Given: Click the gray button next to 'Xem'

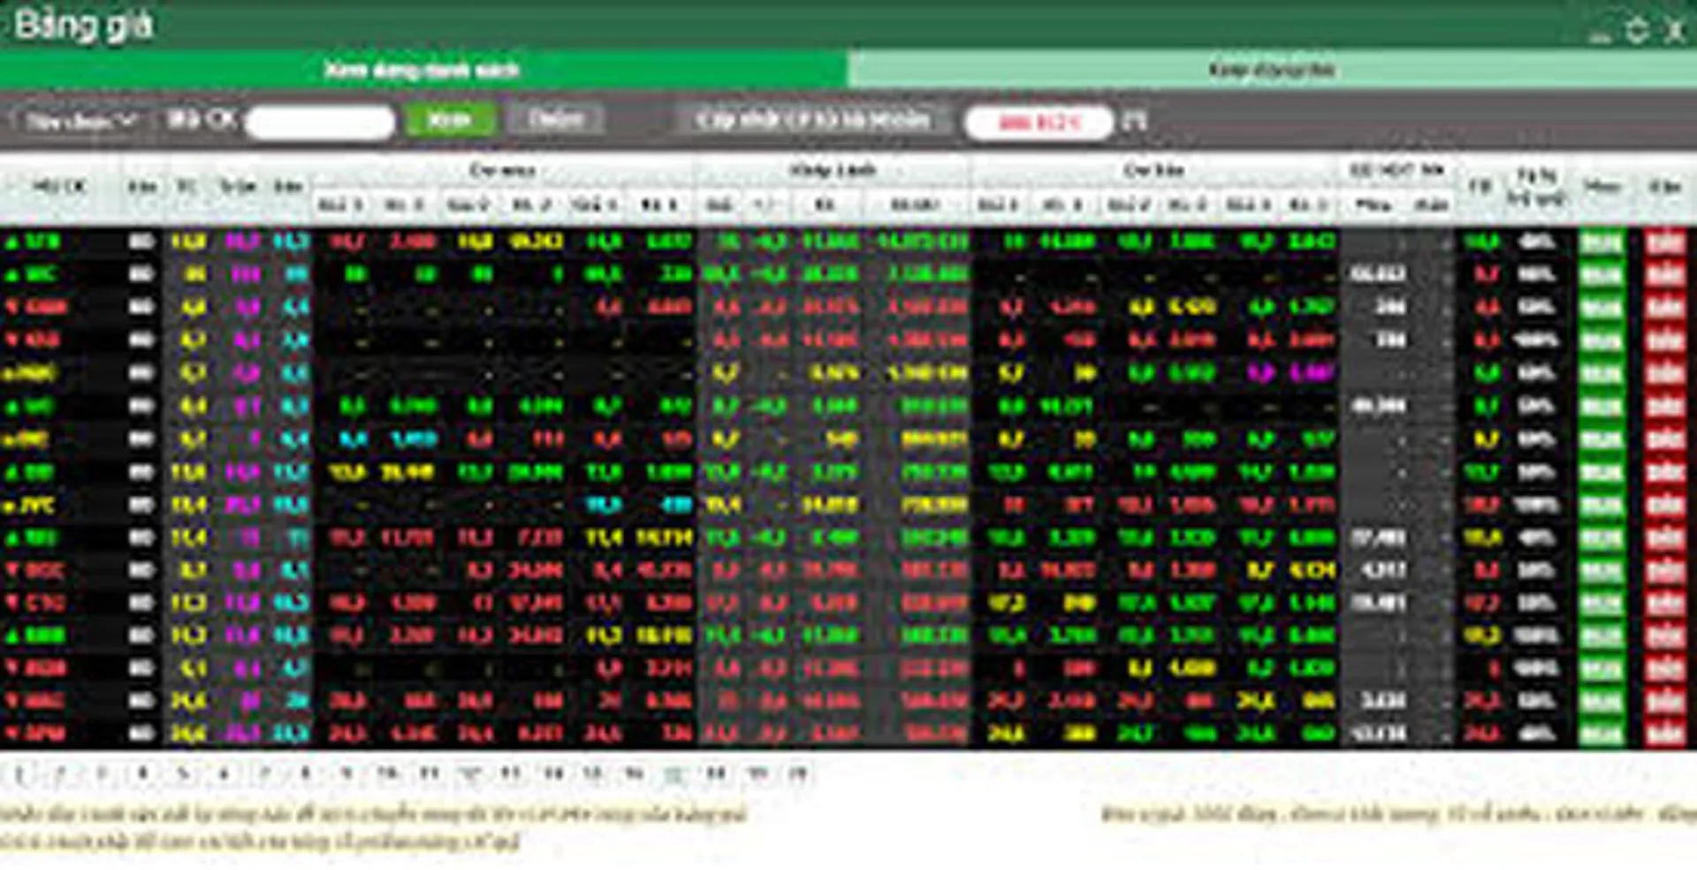Looking at the screenshot, I should [x=556, y=119].
